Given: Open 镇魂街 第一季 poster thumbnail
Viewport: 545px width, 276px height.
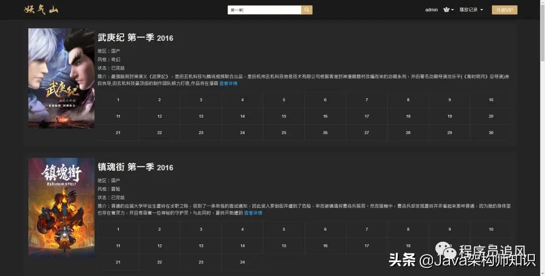Looking at the screenshot, I should (x=61, y=208).
